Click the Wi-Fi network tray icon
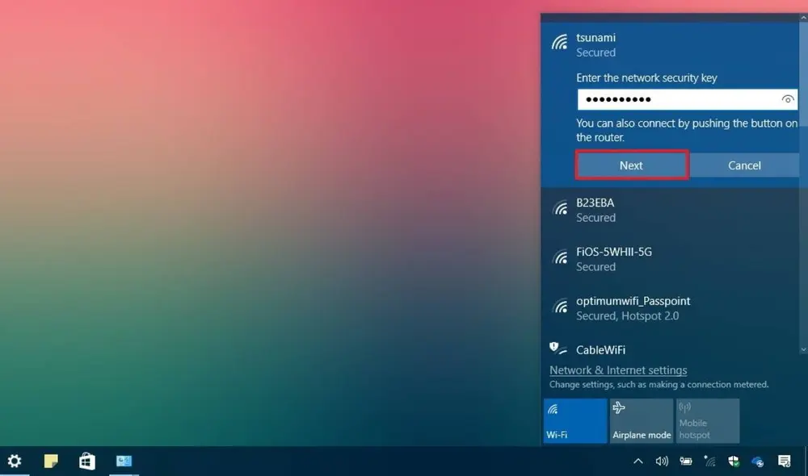 [709, 461]
